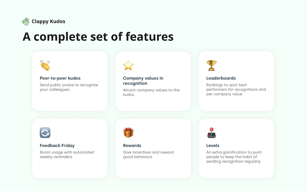Click the clapping hands emoji icon
This screenshot has height=191, width=307.
point(45,65)
